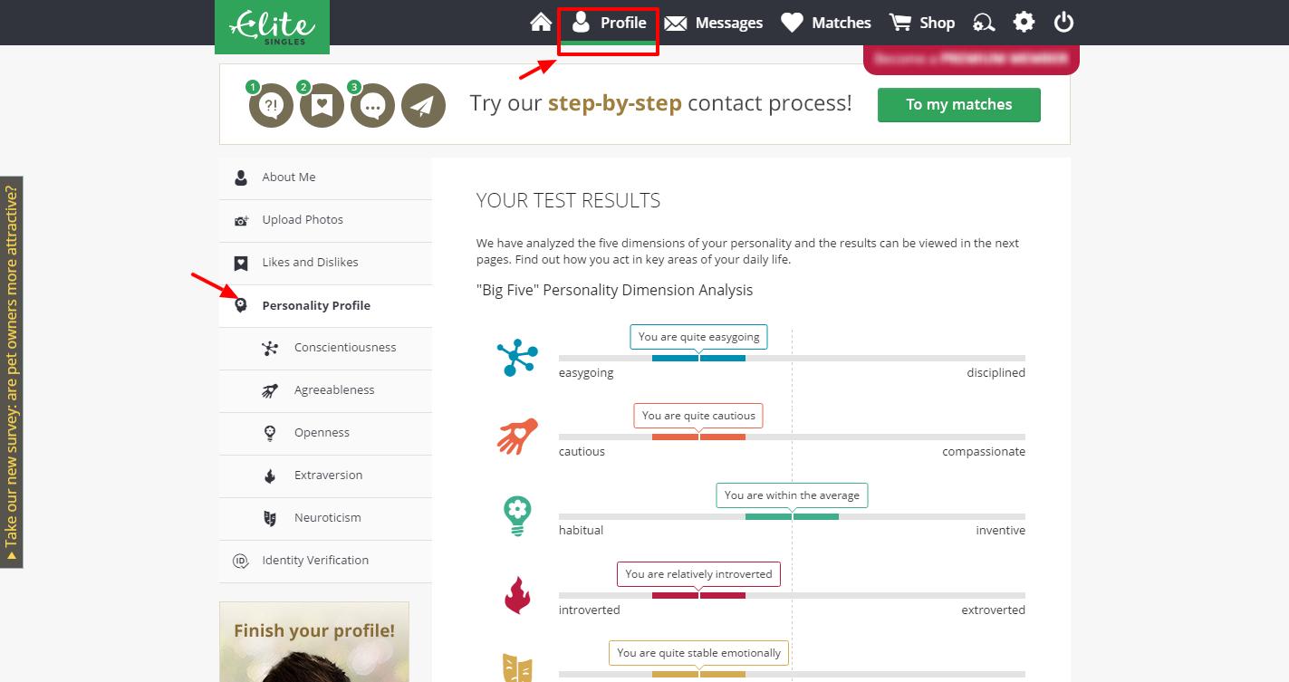Click the Finish your profile image

[314, 642]
